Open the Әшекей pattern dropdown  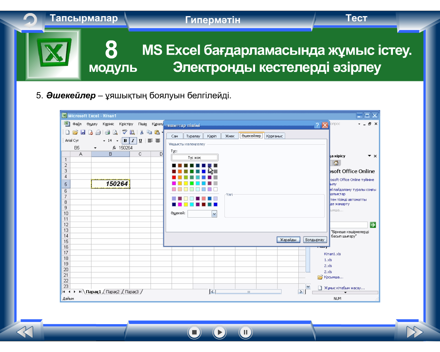click(x=214, y=214)
